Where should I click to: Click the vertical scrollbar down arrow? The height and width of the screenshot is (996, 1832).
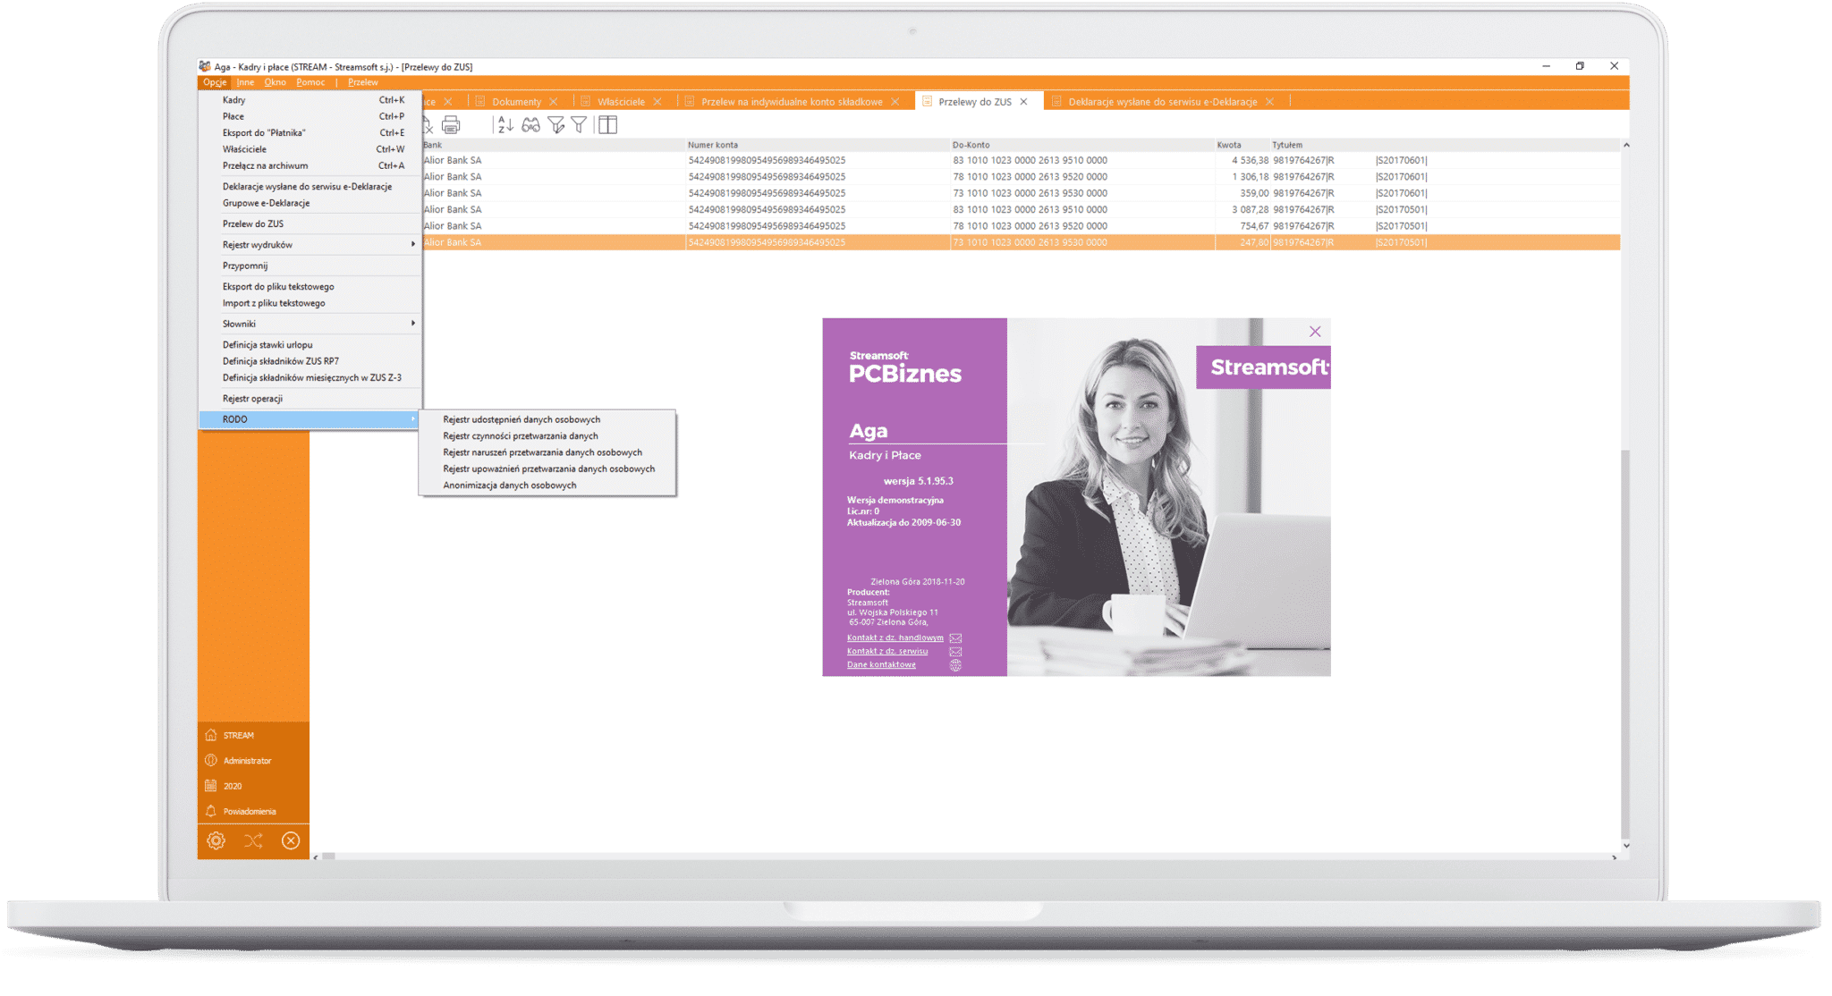click(x=1625, y=846)
